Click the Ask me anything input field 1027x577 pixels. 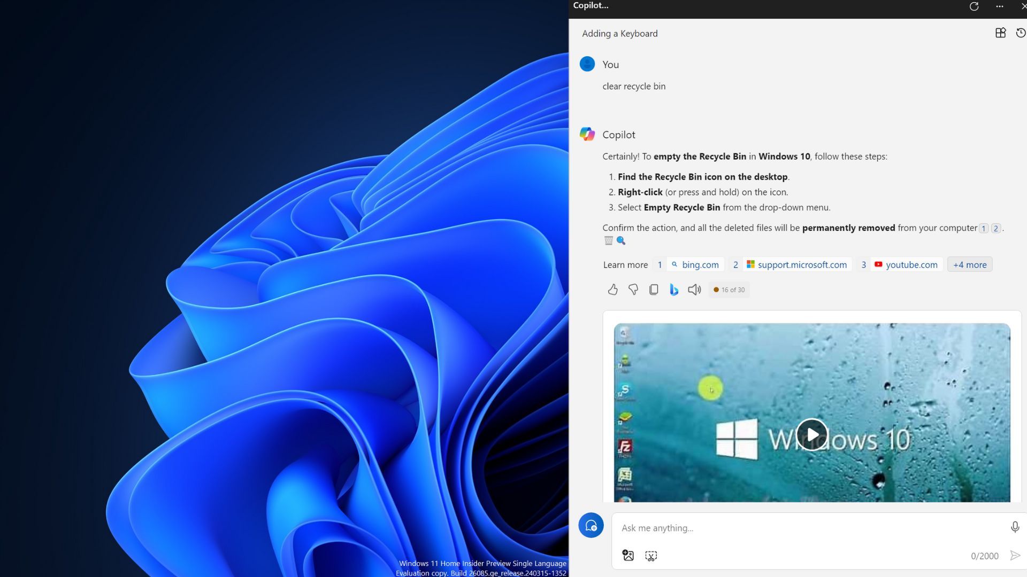802,528
